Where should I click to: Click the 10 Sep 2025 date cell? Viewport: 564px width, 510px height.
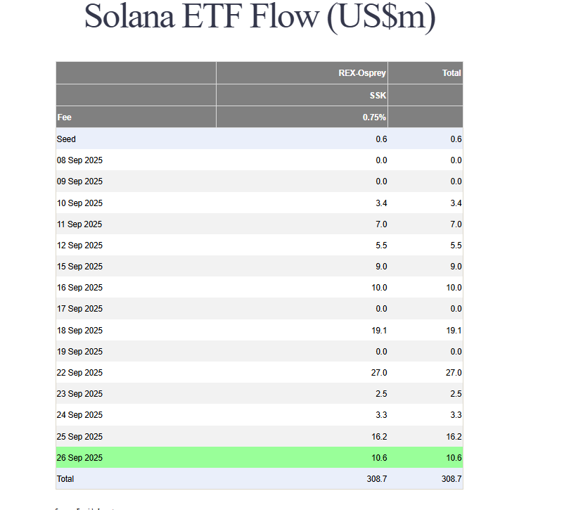tap(79, 203)
